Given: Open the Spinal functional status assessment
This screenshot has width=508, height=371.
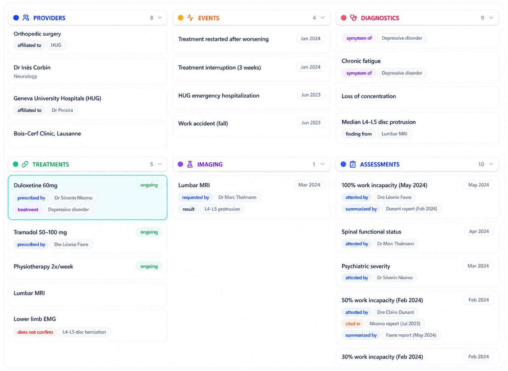Looking at the screenshot, I should pyautogui.click(x=417, y=238).
